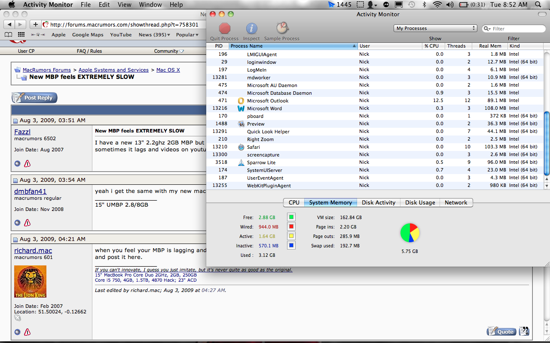The height and width of the screenshot is (343, 550).
Task: Switch to the CPU tab
Action: click(x=294, y=202)
